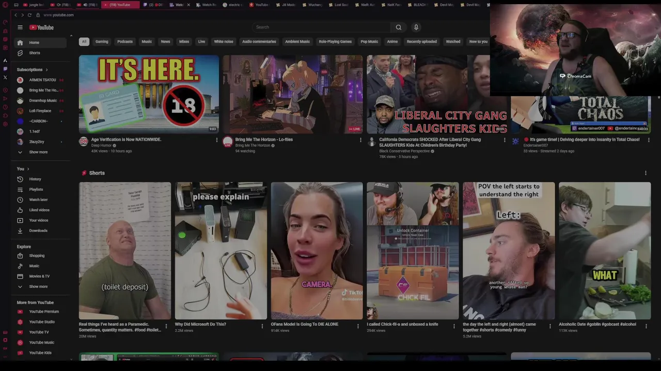Open Watch later list
This screenshot has width=661, height=371.
[x=40, y=199]
